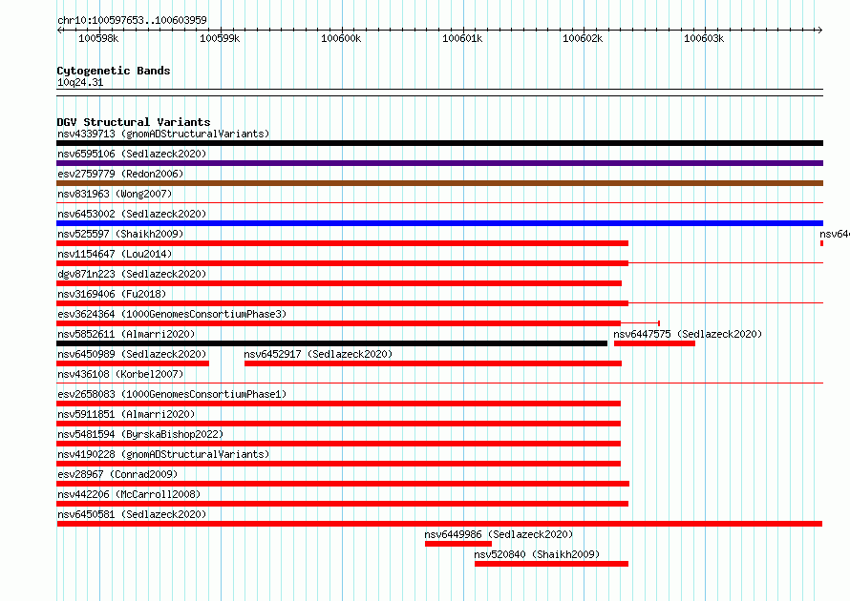The image size is (850, 601).
Task: Select the purple nsv6595106 variant bar
Action: [x=439, y=163]
